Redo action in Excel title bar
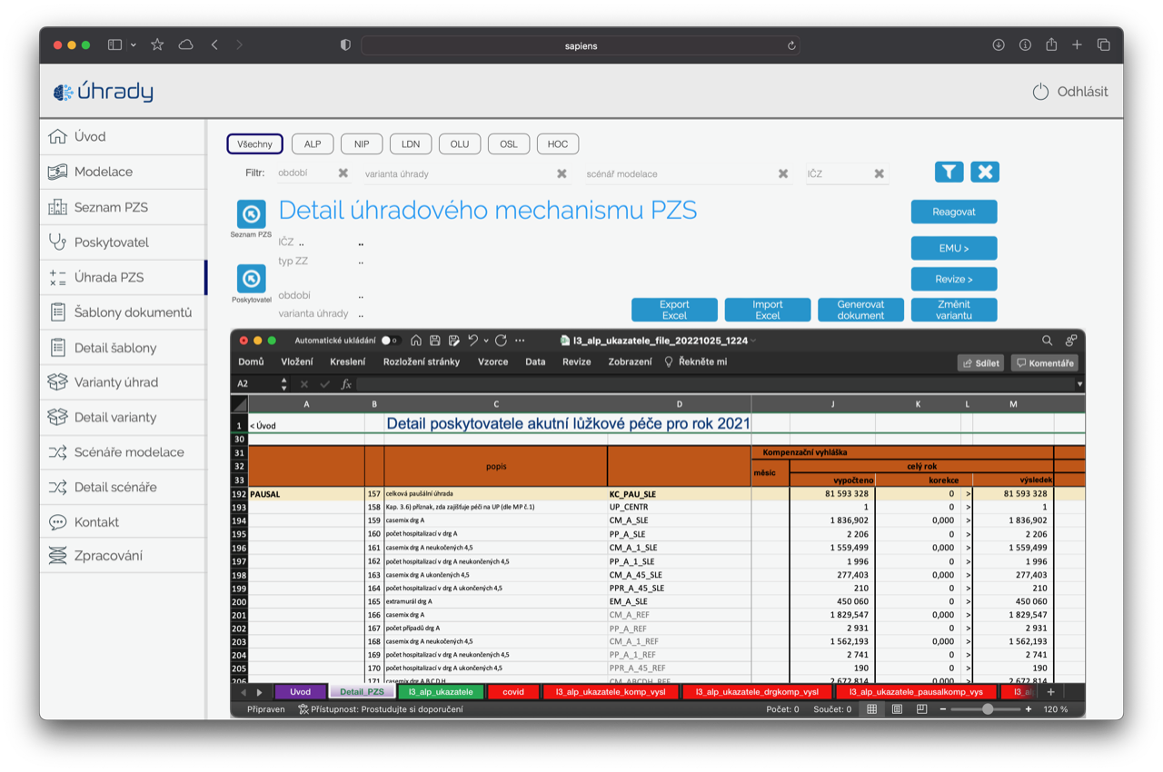The image size is (1163, 772). 501,341
